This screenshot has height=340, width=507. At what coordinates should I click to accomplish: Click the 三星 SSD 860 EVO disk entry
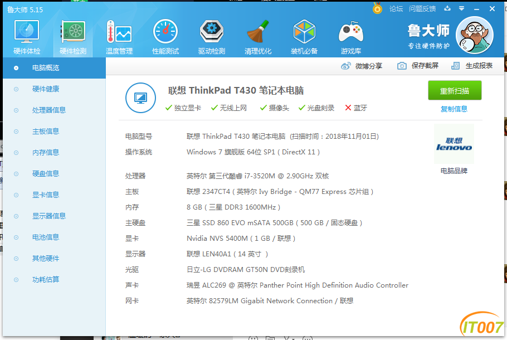274,223
